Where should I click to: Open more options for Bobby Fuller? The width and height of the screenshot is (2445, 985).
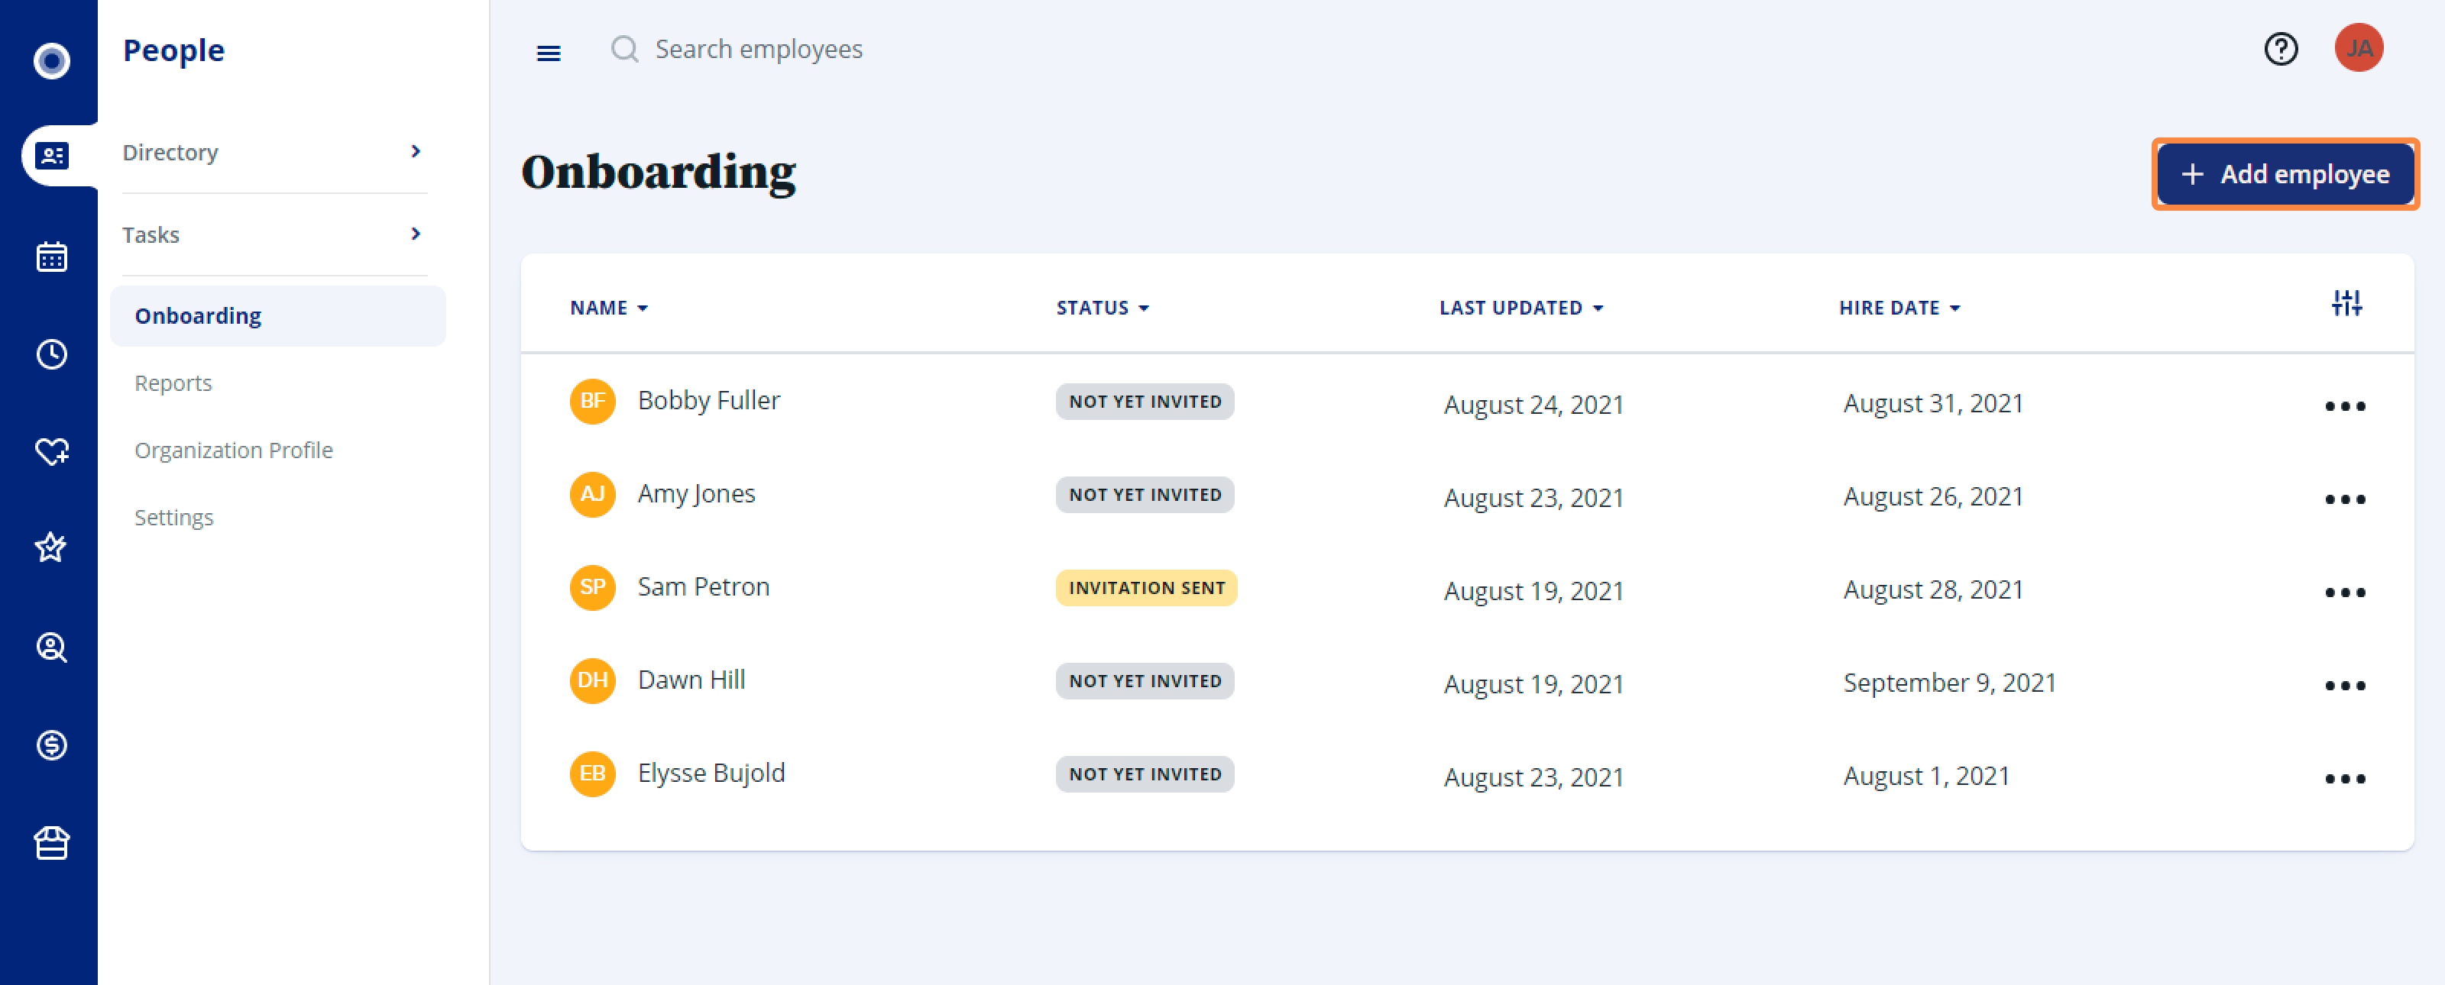(x=2344, y=406)
